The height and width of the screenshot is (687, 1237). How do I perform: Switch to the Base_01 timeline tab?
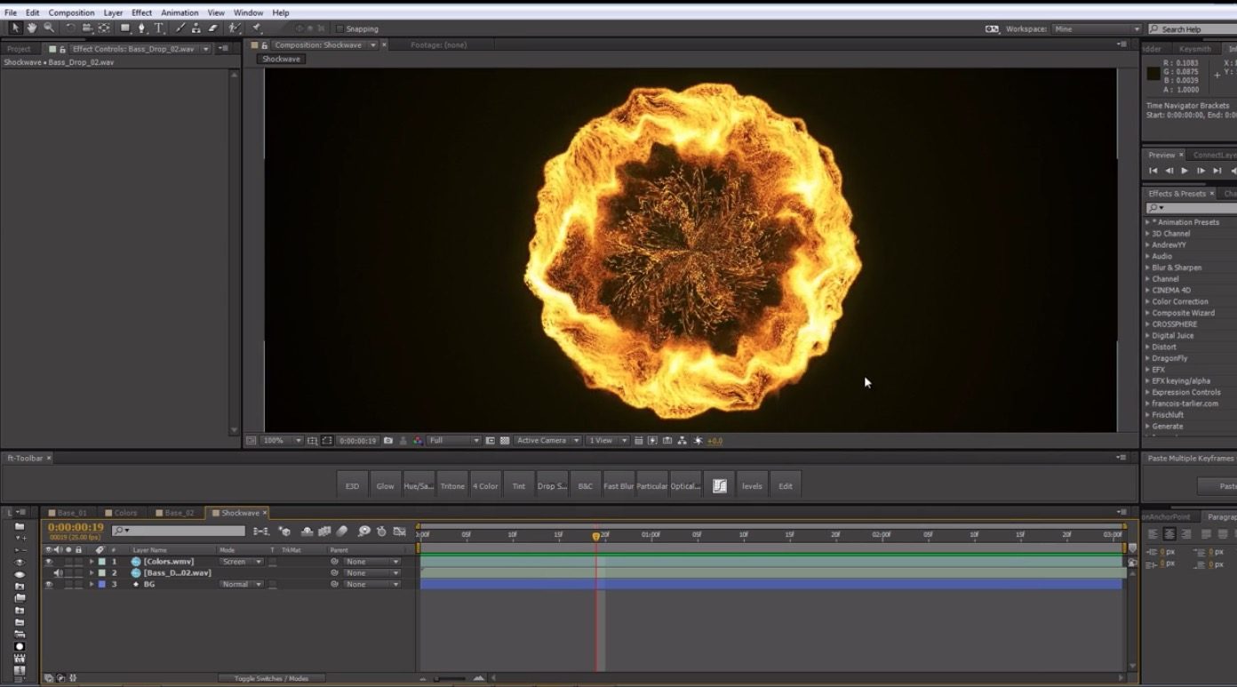pos(69,513)
